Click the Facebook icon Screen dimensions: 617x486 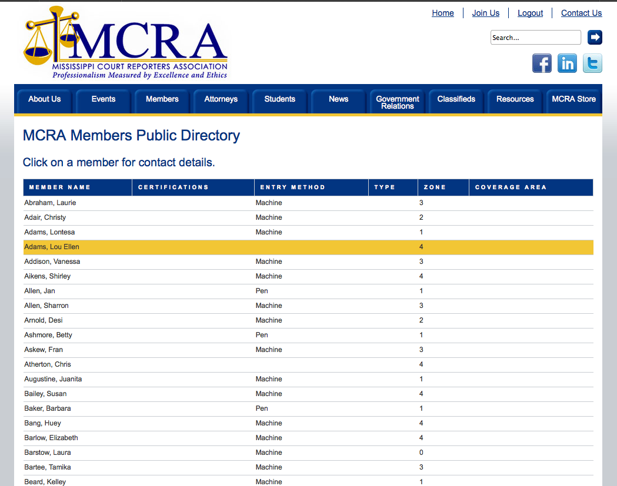pos(542,63)
